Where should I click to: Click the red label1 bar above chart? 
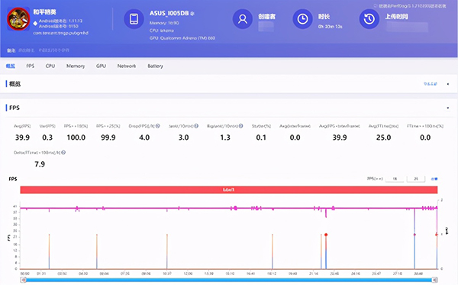[229, 190]
